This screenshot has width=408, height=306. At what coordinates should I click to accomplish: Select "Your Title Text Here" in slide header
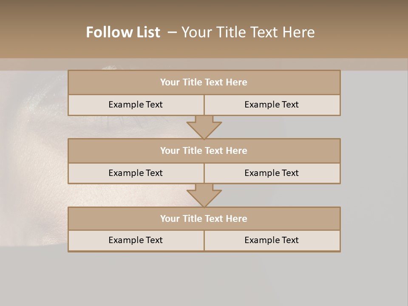pyautogui.click(x=248, y=32)
